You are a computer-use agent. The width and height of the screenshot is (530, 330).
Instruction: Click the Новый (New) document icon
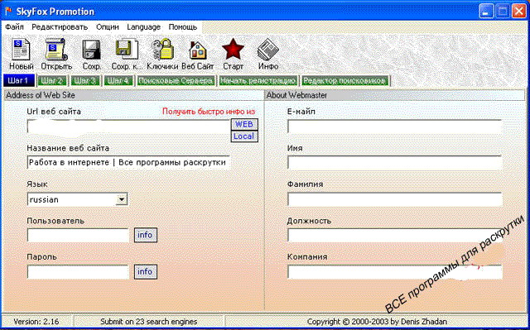pyautogui.click(x=21, y=50)
